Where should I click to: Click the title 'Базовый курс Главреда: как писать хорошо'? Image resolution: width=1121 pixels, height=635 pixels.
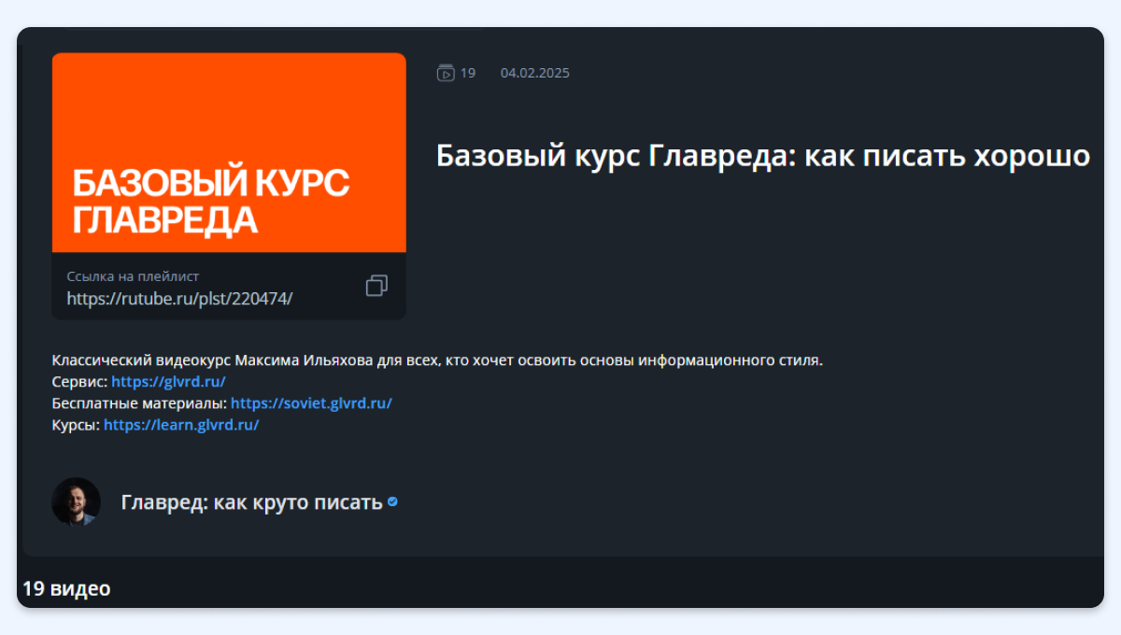[x=762, y=156]
